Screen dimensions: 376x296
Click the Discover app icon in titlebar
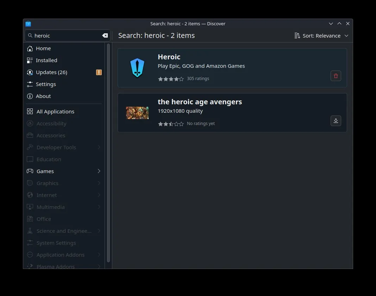[28, 24]
